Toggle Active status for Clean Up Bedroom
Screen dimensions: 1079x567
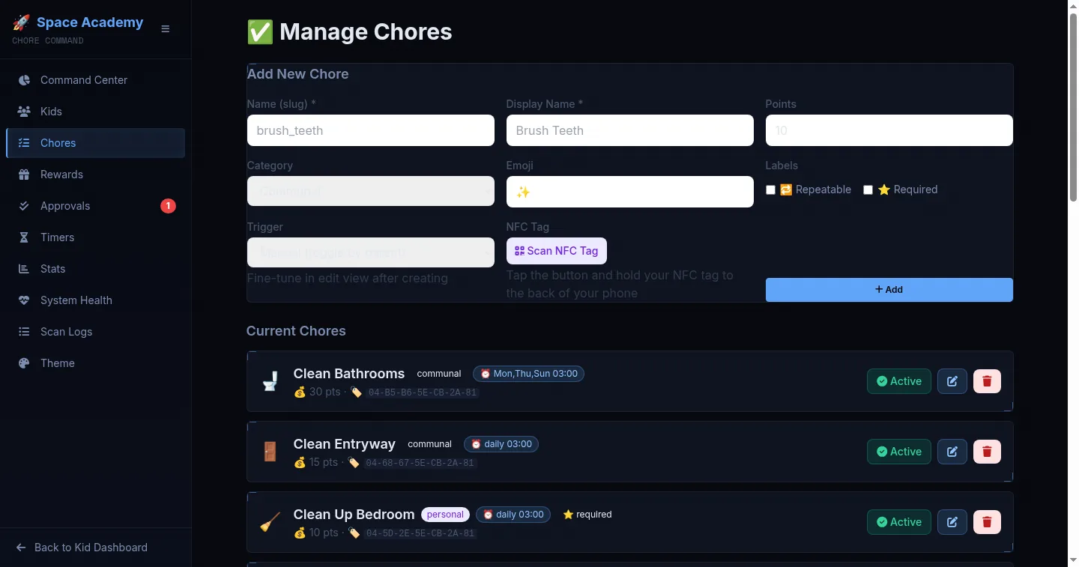899,522
